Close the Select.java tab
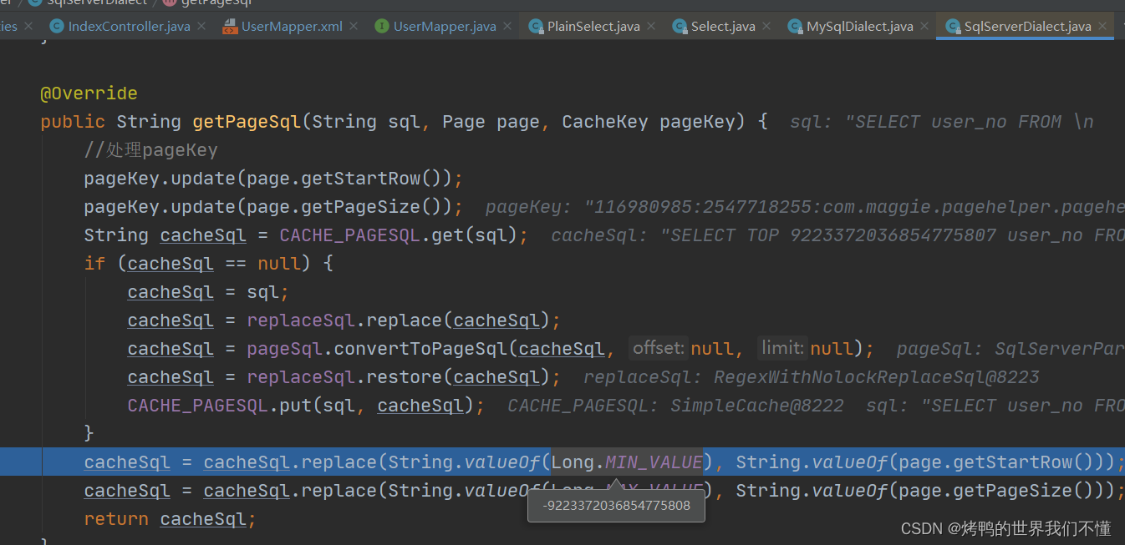Viewport: 1125px width, 545px height. (767, 26)
